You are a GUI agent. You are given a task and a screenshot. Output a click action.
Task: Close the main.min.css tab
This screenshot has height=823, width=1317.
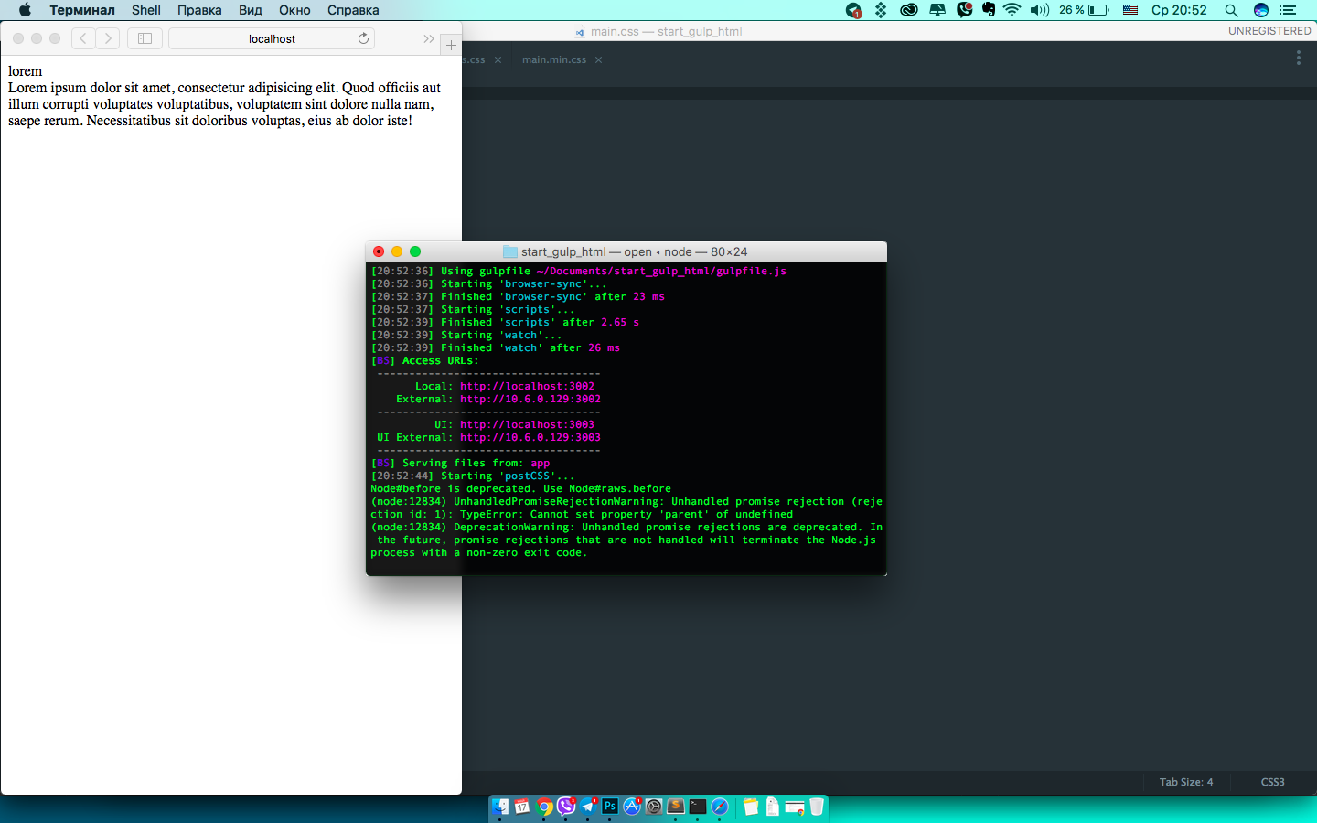[598, 59]
